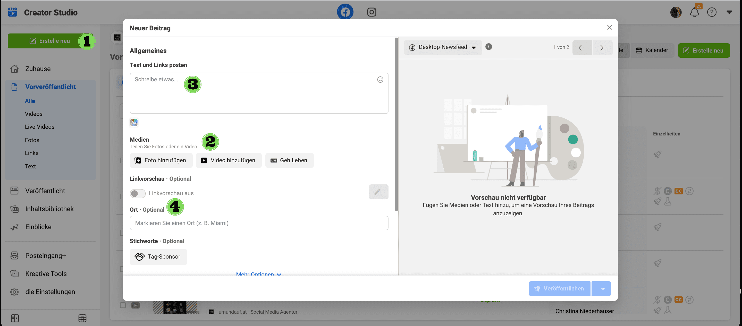
Task: Select Vorveröffentlicht in the sidebar
Action: pyautogui.click(x=50, y=87)
